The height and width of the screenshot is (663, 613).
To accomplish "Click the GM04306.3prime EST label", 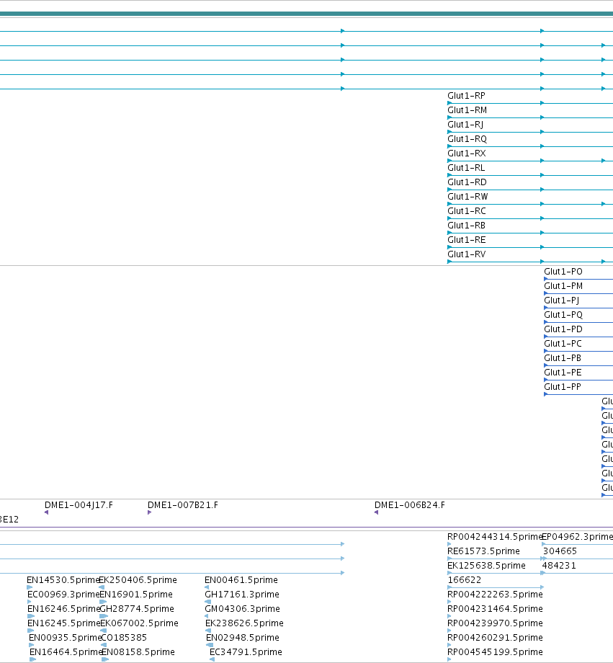I will (x=242, y=608).
